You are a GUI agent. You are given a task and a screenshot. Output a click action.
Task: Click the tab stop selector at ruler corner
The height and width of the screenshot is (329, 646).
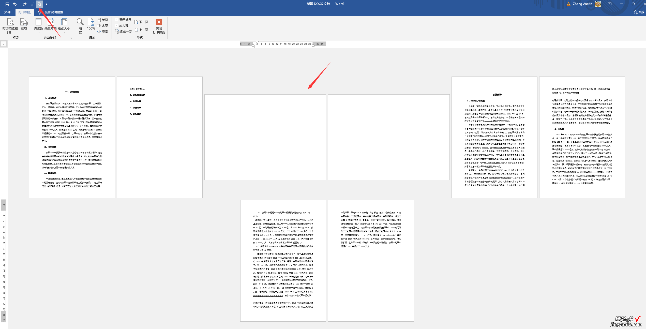pyautogui.click(x=4, y=44)
